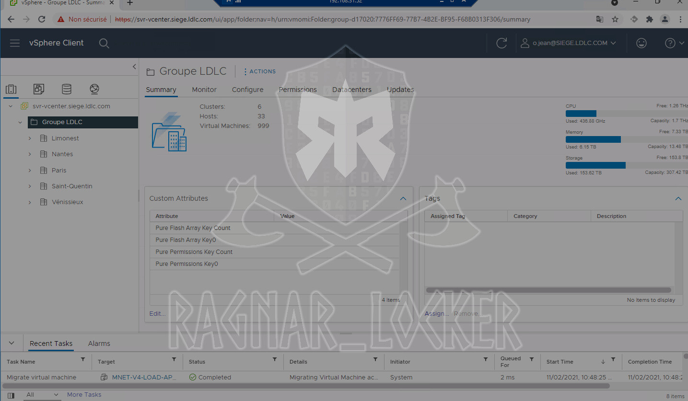Image resolution: width=688 pixels, height=401 pixels.
Task: Switch to the Updates tab
Action: [x=400, y=90]
